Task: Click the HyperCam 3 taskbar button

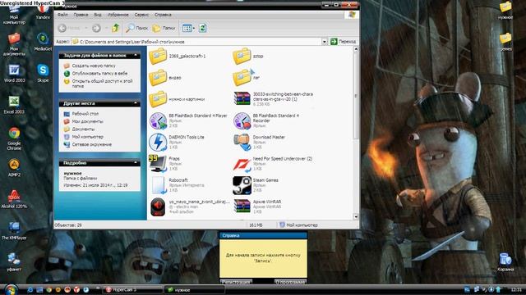Action: 133,289
